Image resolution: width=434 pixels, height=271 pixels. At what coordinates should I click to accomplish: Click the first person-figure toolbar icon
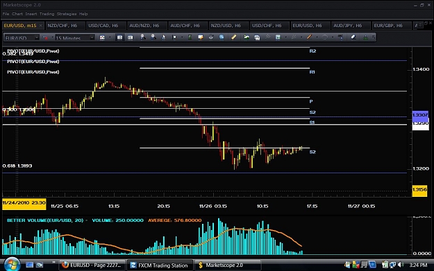(x=143, y=37)
